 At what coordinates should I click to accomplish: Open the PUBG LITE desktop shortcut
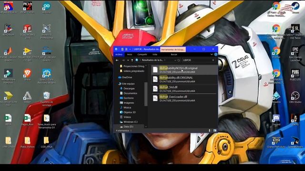[x=295, y=75]
